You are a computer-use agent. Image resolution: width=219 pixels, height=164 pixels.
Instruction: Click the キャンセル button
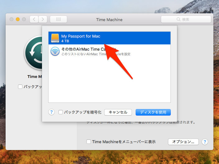118,112
